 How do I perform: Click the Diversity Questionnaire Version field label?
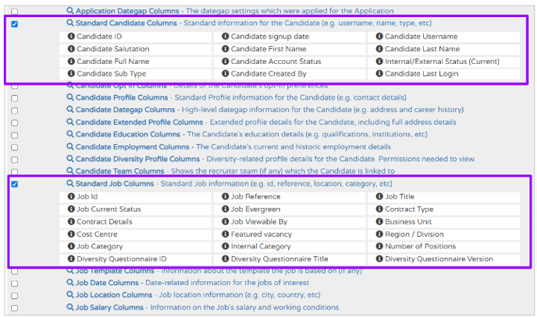[439, 259]
